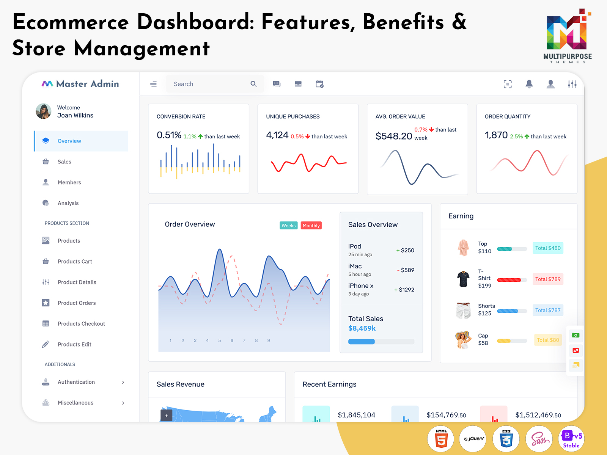Open the Products Cart page
The height and width of the screenshot is (455, 607).
click(x=81, y=261)
